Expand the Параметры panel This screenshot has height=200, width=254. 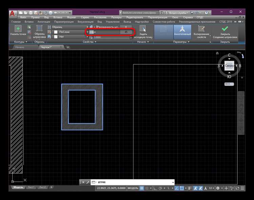(181, 42)
